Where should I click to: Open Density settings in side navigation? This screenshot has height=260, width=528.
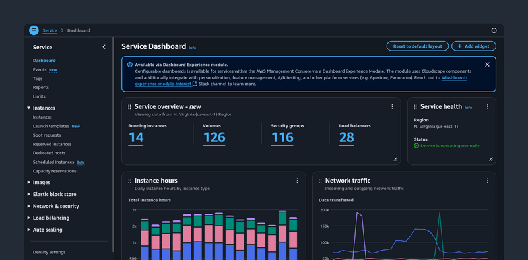pos(49,252)
